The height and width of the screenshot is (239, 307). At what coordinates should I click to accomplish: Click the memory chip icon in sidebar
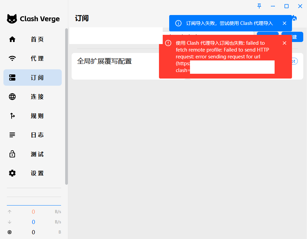point(10,232)
